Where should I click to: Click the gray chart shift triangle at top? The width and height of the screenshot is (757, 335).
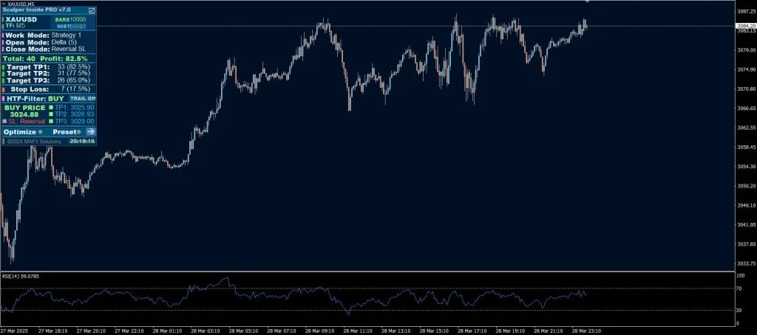point(587,1)
